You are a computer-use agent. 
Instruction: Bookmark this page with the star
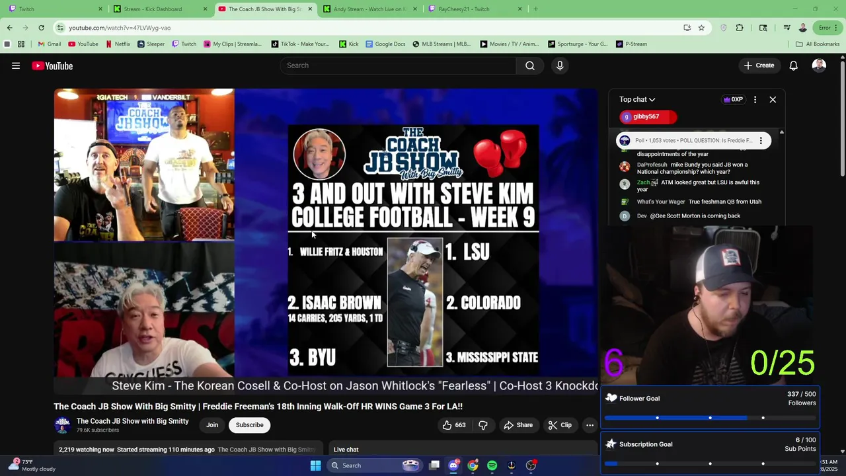pyautogui.click(x=701, y=28)
